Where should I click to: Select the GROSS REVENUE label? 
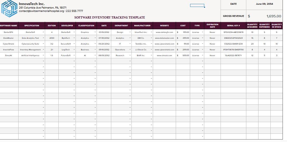click(x=233, y=16)
